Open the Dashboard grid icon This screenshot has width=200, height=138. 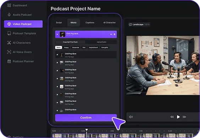9,5
